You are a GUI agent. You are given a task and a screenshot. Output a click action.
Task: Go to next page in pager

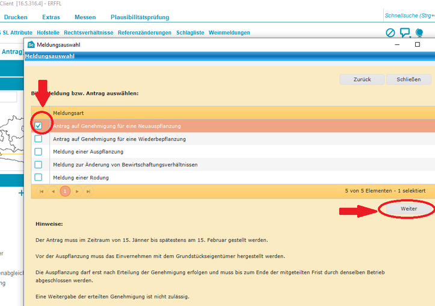click(x=77, y=191)
